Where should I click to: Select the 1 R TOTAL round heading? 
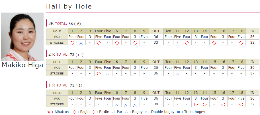(x=65, y=85)
